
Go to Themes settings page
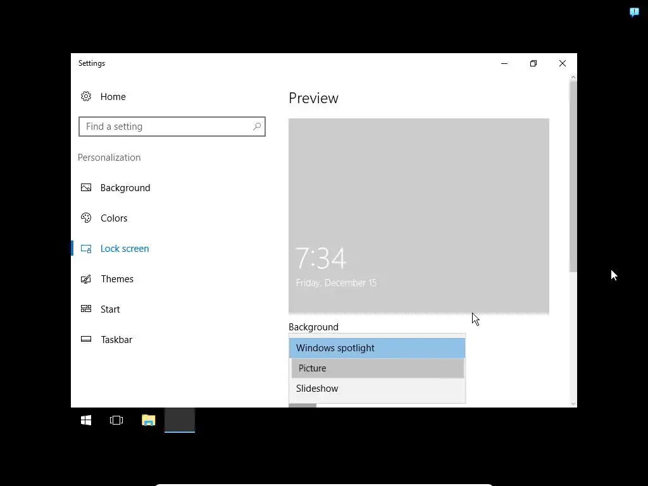point(117,279)
